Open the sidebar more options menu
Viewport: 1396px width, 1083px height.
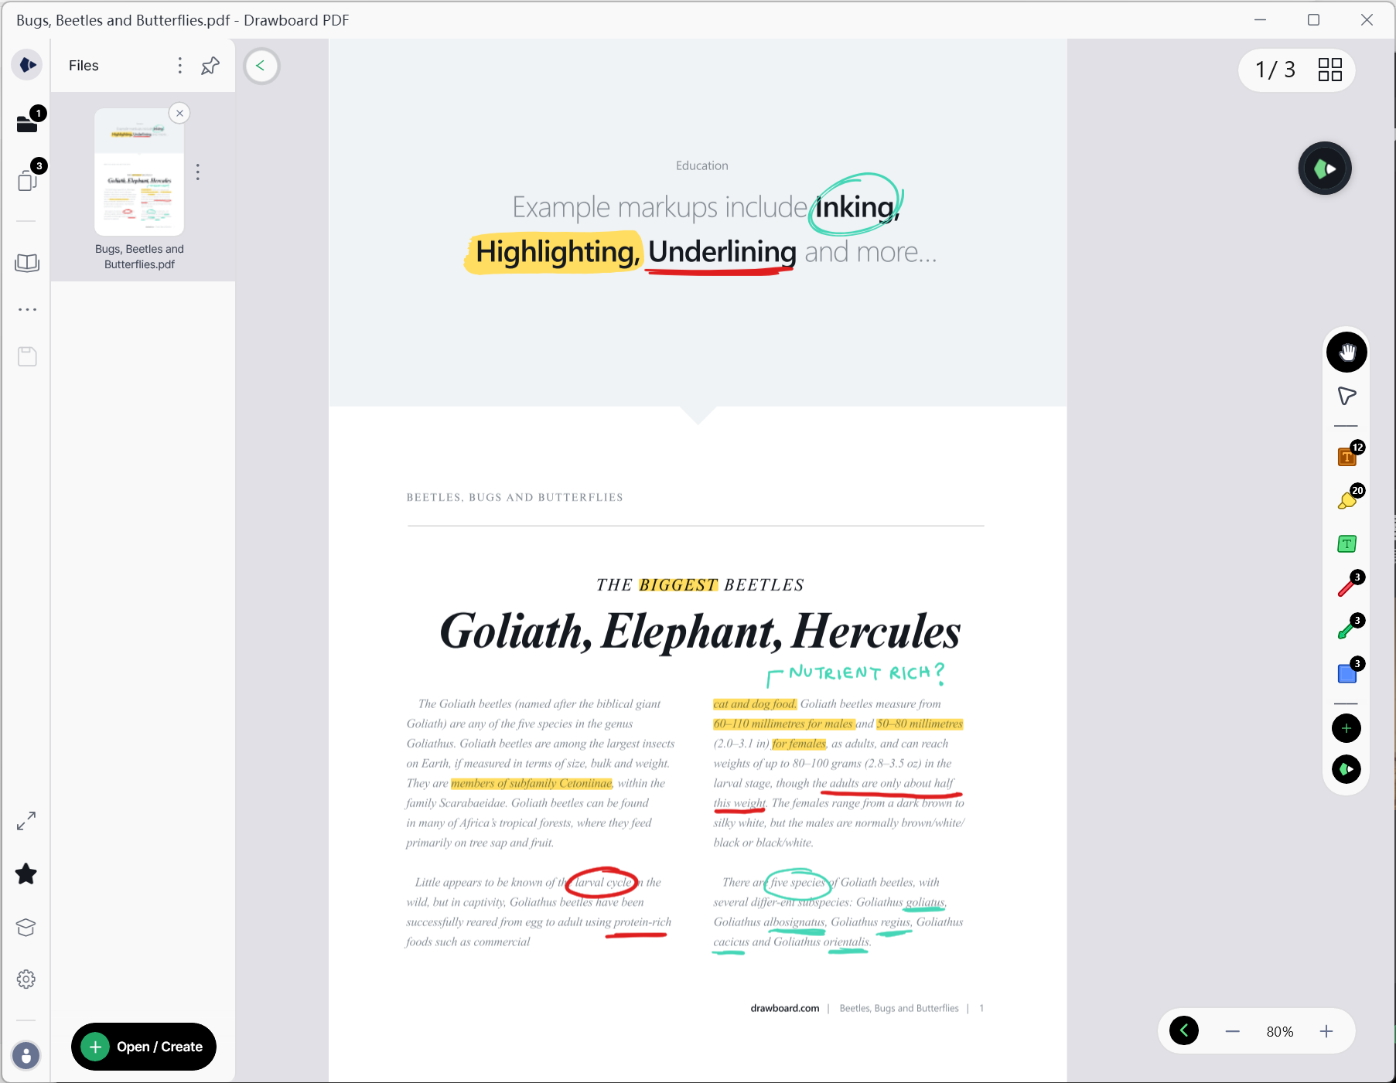coord(26,309)
